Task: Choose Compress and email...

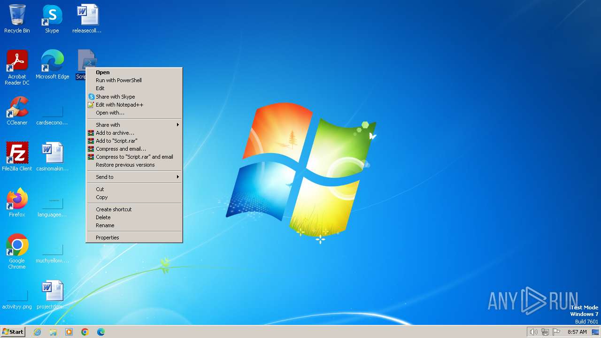Action: (134, 149)
